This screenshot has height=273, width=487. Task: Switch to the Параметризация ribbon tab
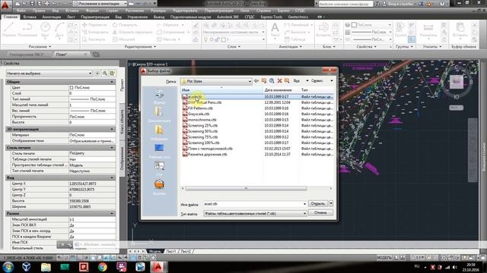(94, 17)
